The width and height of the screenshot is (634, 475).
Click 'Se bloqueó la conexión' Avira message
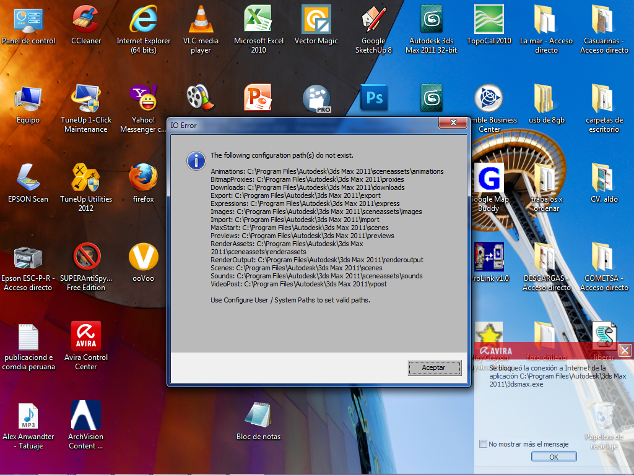click(x=558, y=376)
